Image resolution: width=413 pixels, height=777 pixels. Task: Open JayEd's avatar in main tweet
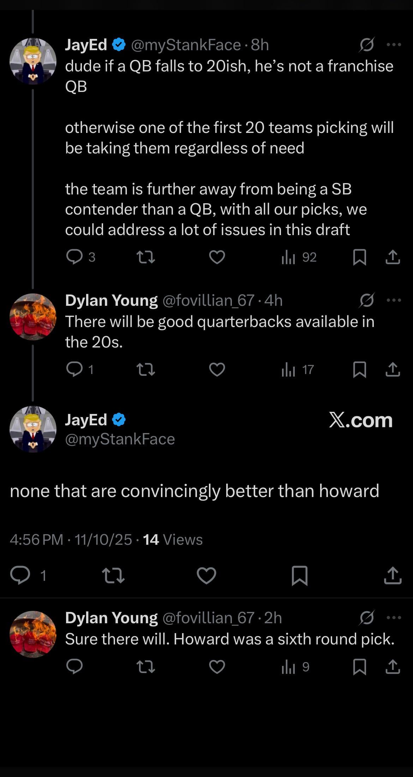[33, 429]
